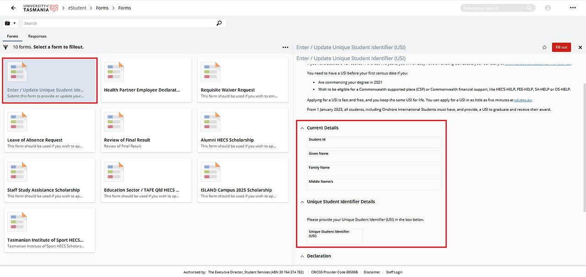Open the Review of Final Result form
586x277 pixels.
pos(146,130)
